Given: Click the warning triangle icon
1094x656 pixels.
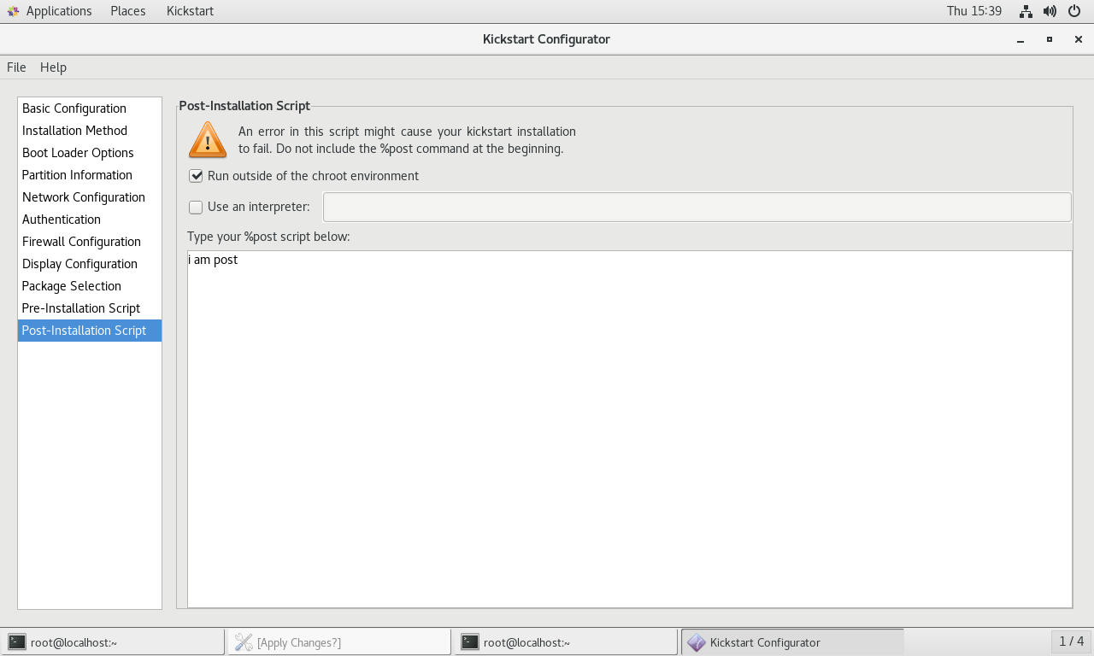Looking at the screenshot, I should 208,140.
